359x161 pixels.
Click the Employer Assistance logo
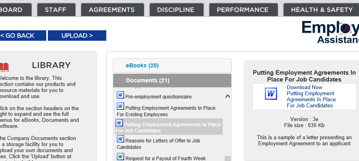tap(330, 32)
